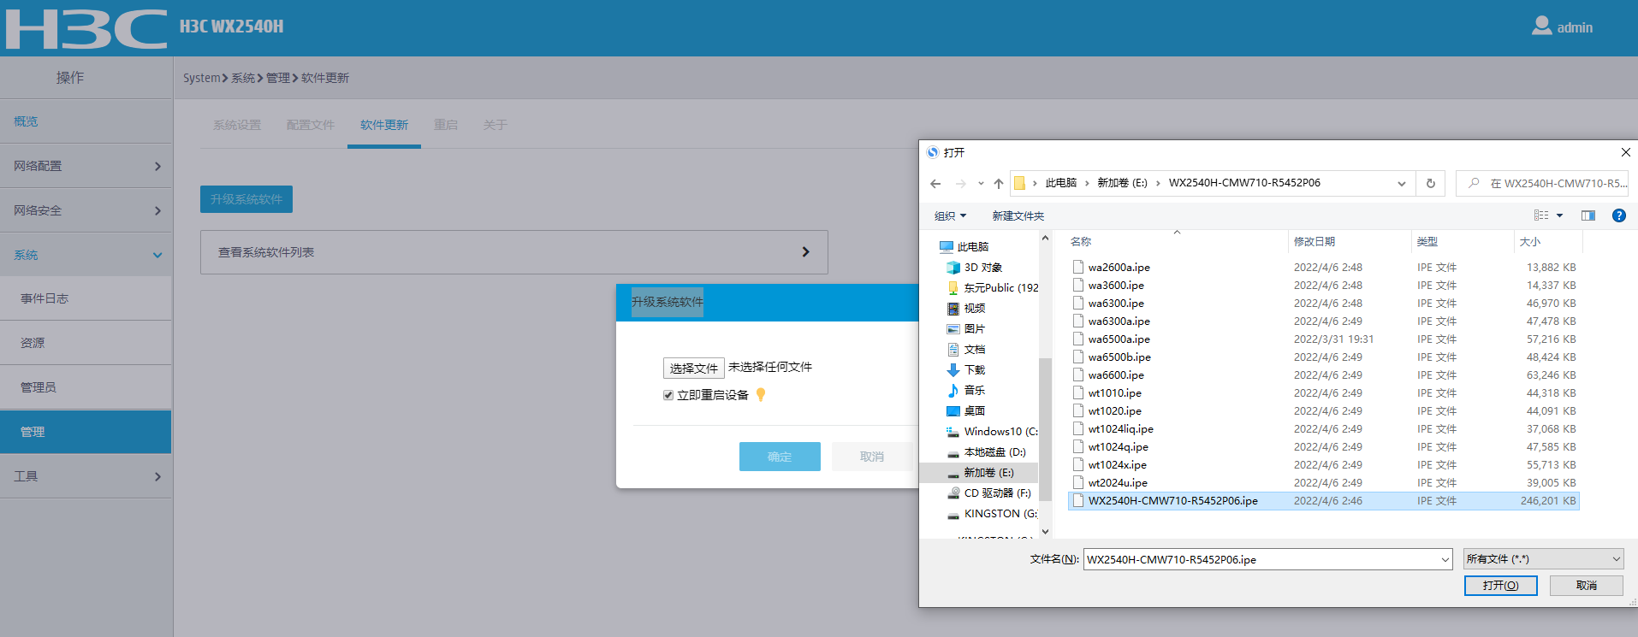Select the 新加卷 (E:) tree item
The image size is (1638, 637).
pos(979,473)
